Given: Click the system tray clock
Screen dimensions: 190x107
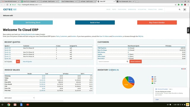Looking at the screenshot, I should 175,105.
